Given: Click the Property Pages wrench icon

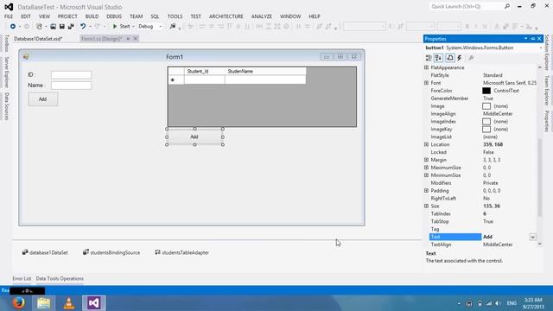Looking at the screenshot, I should pos(471,58).
